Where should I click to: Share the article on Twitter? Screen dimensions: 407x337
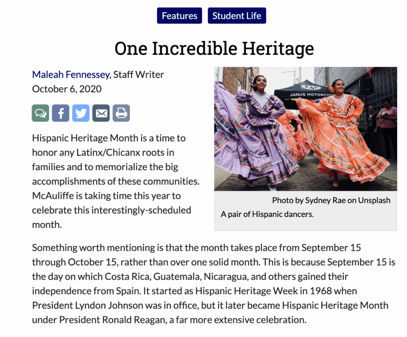coord(81,113)
